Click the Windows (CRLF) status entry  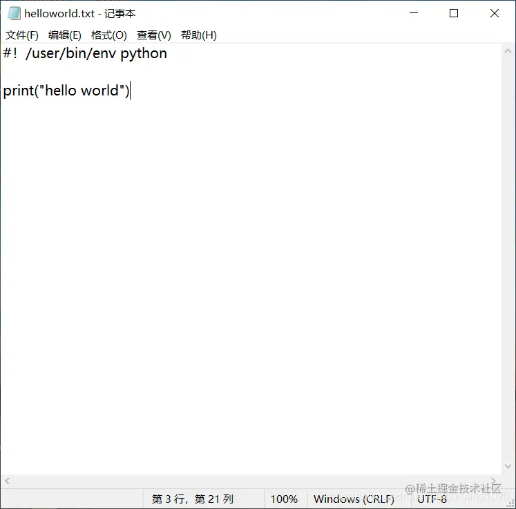click(354, 499)
